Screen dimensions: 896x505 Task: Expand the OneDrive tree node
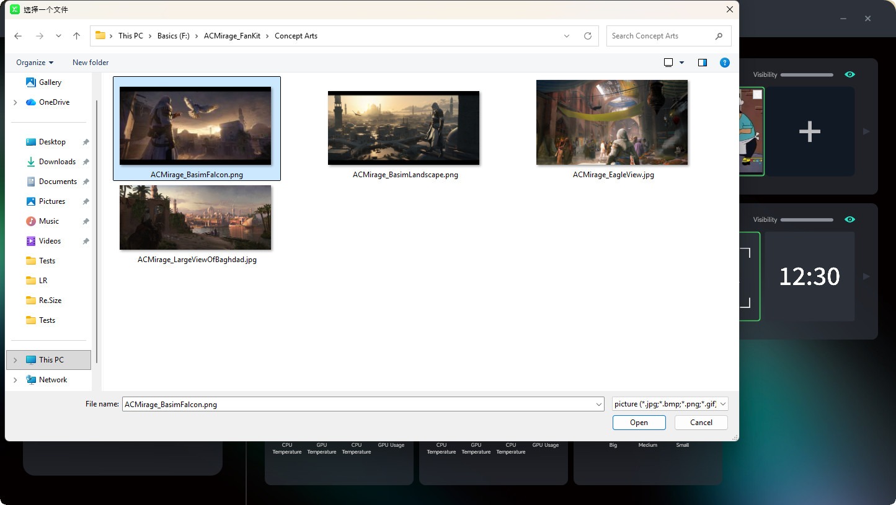point(15,102)
